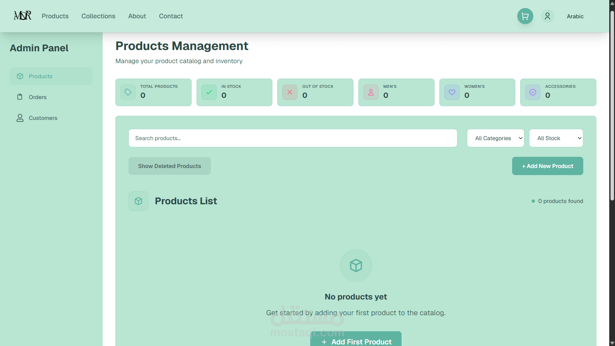Switch language to Arabic
This screenshot has height=346, width=615.
coord(575,16)
